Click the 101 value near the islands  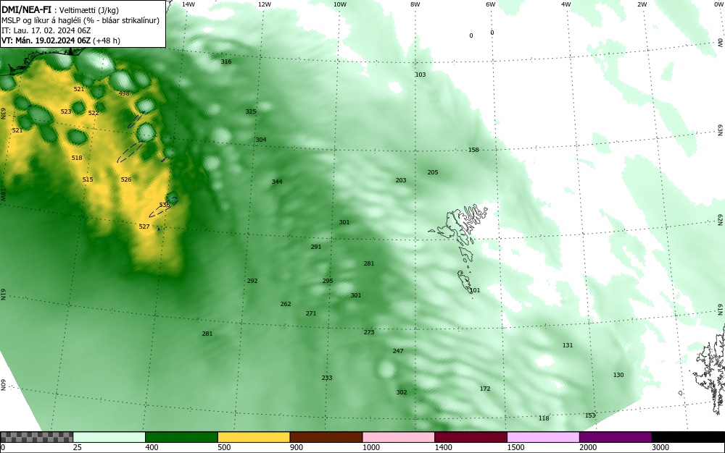point(475,291)
